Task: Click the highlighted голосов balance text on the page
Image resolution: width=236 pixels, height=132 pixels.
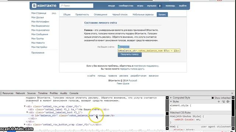Action: [x=124, y=47]
